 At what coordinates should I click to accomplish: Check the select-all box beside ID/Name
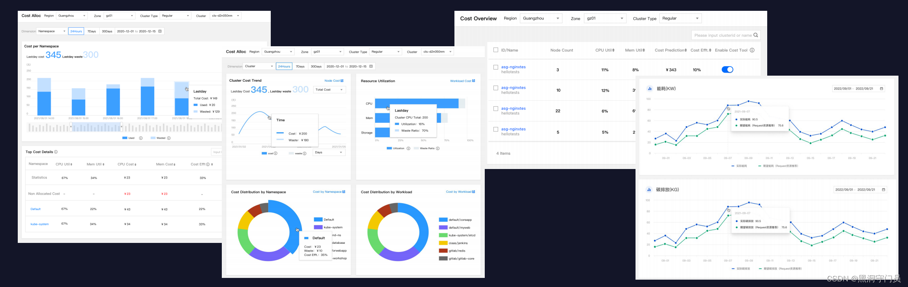[x=496, y=50]
